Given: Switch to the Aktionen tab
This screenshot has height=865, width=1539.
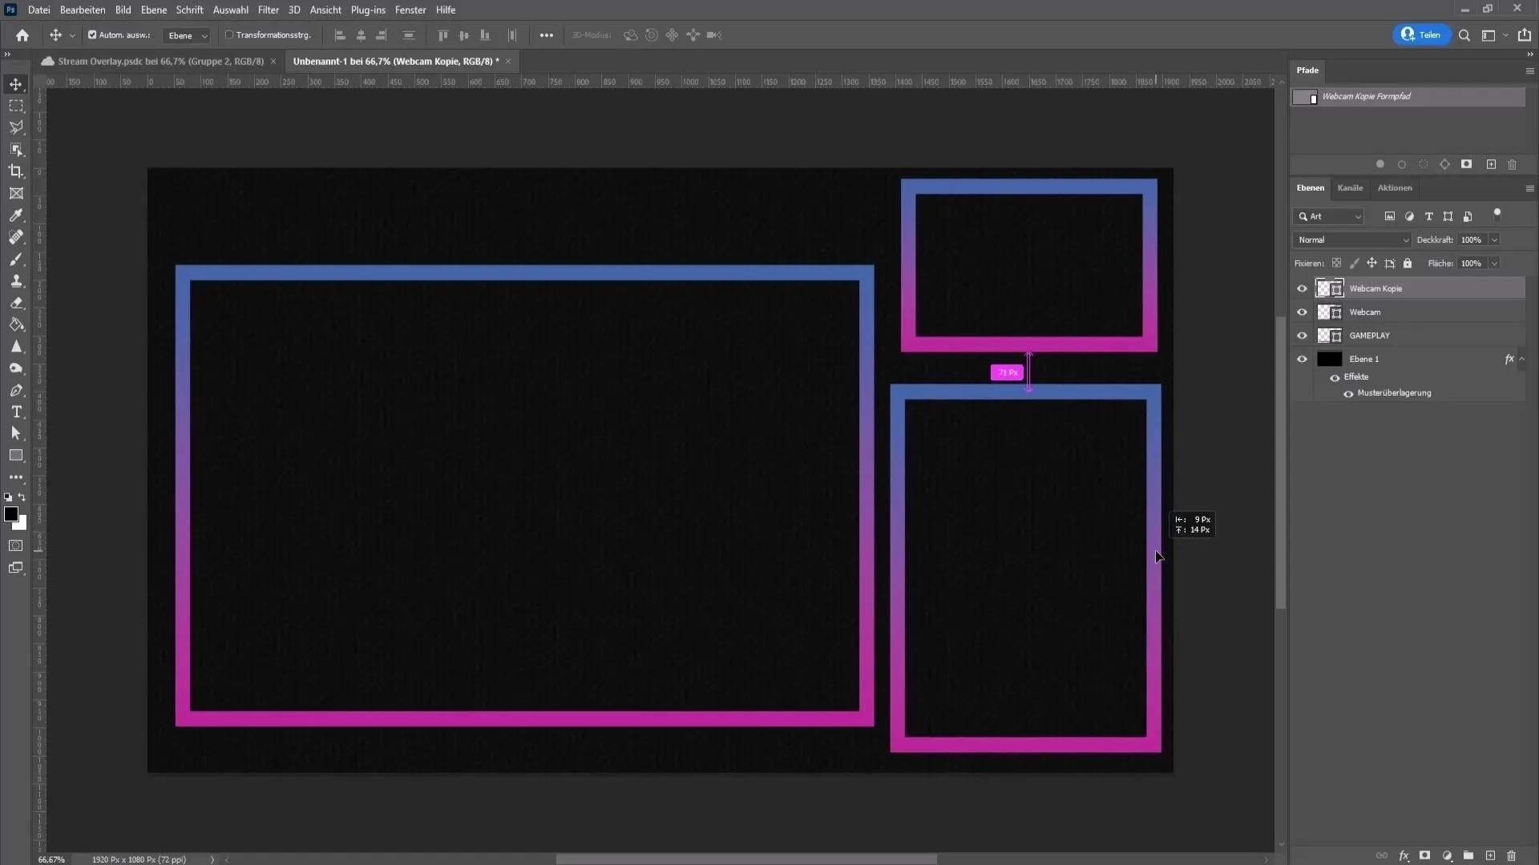Looking at the screenshot, I should click(x=1395, y=188).
